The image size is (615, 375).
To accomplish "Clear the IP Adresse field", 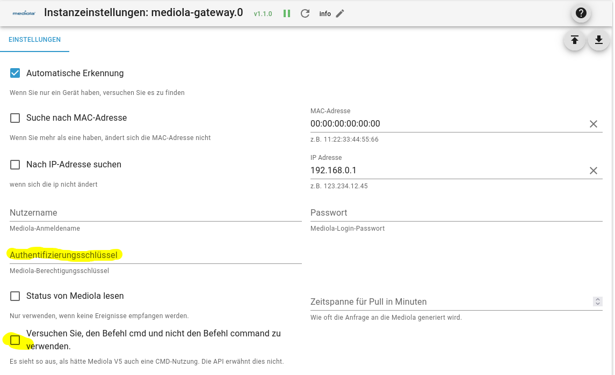I will pyautogui.click(x=594, y=171).
